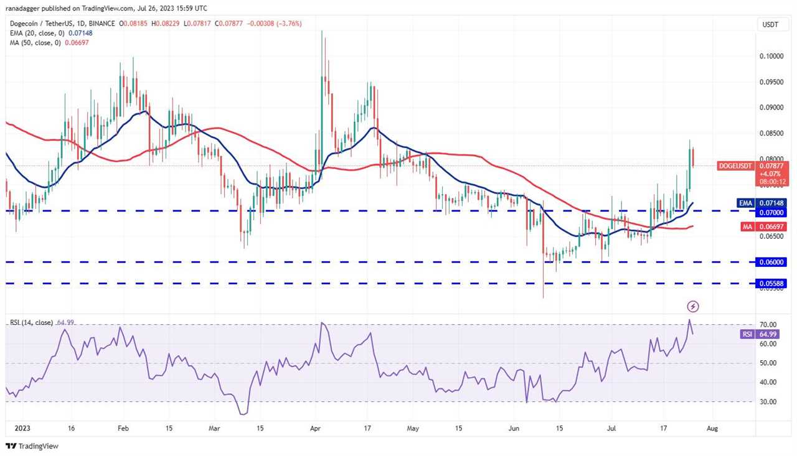797x456 pixels.
Task: Click the 0.08500 price axis value
Action: pos(771,133)
